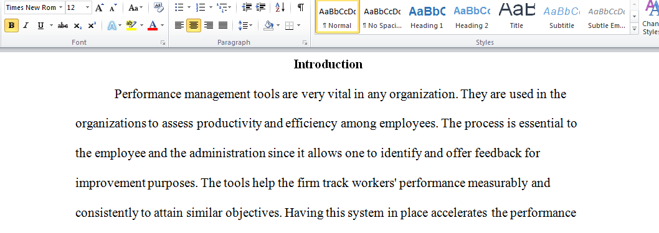The image size is (659, 233).
Task: Insert a numbered list
Action: [201, 7]
